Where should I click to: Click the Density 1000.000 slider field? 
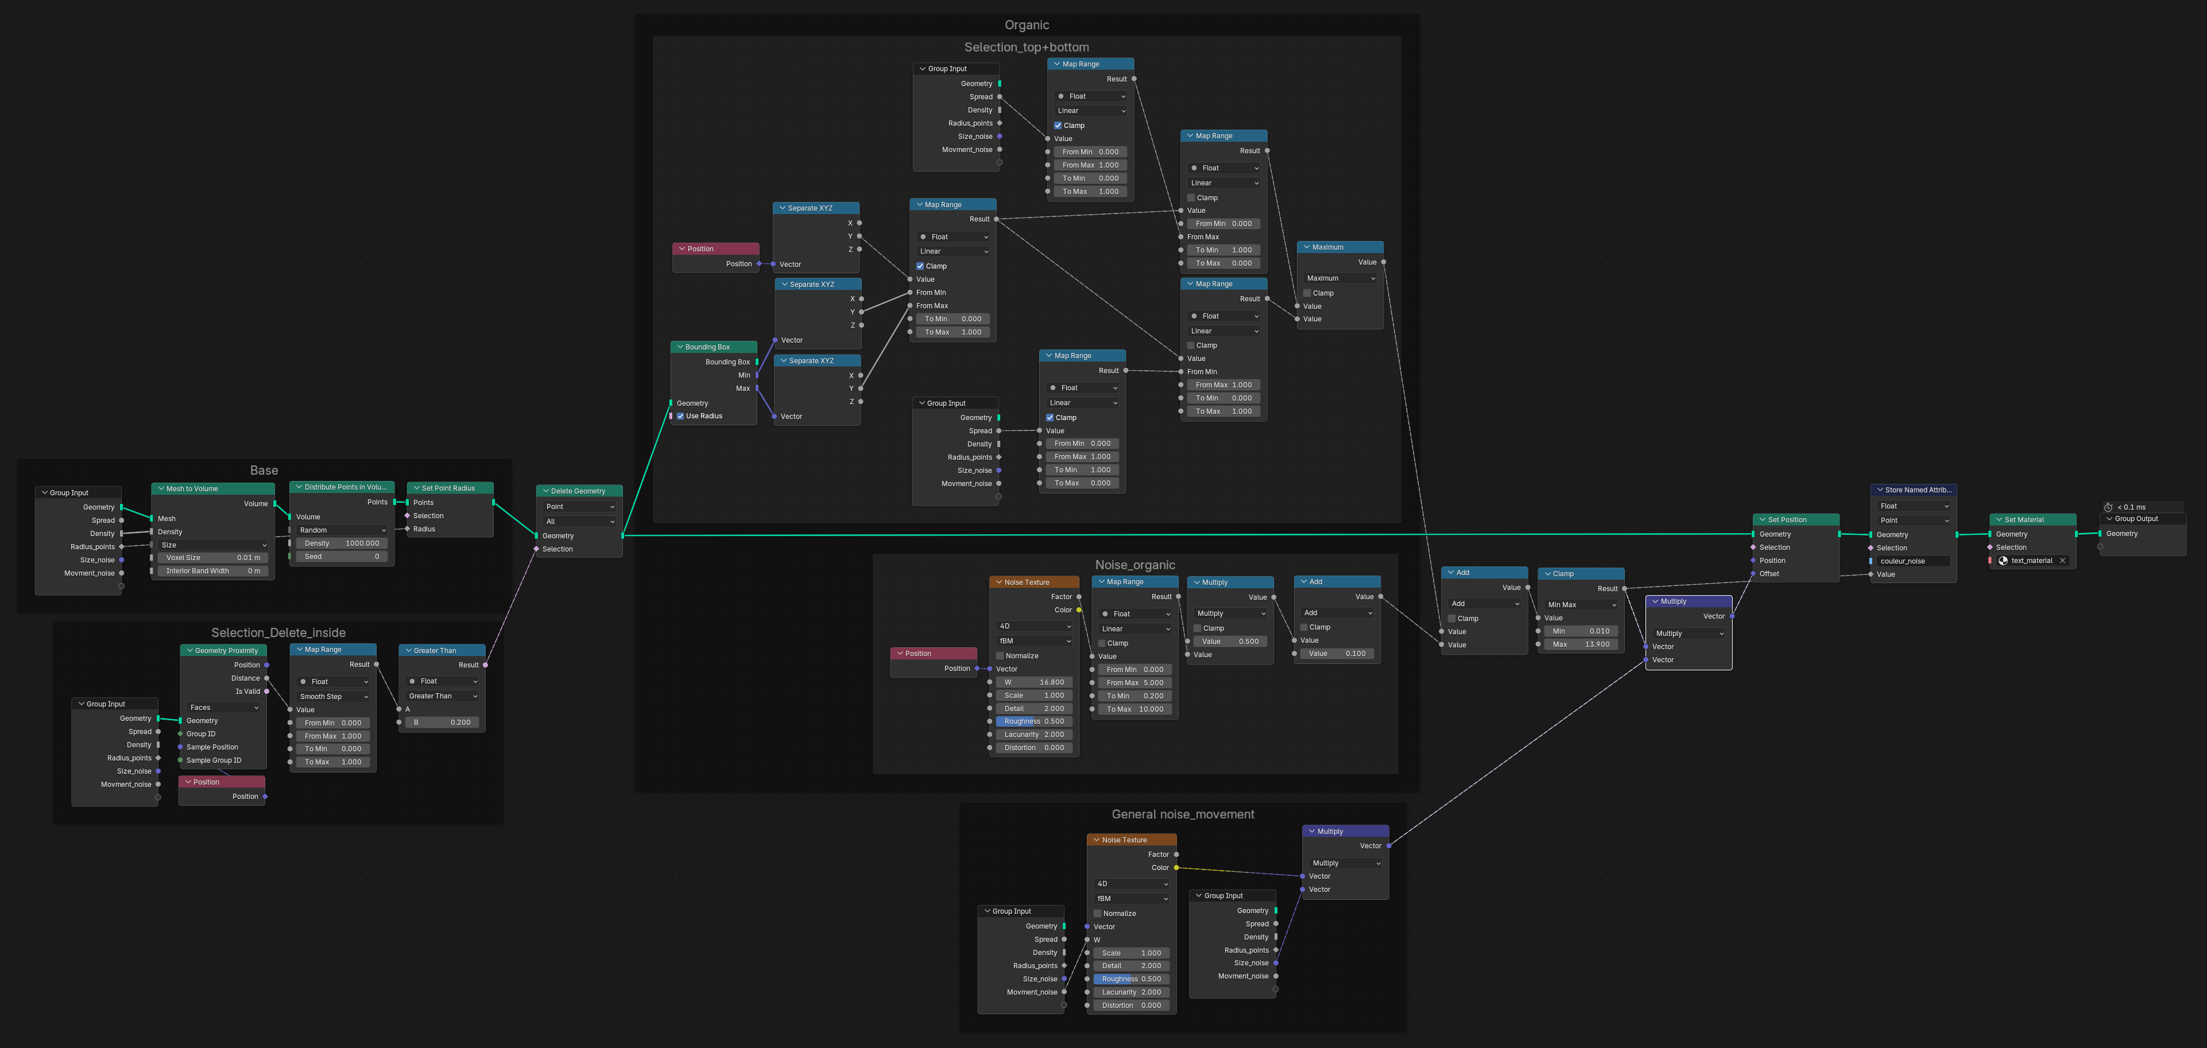pyautogui.click(x=342, y=544)
